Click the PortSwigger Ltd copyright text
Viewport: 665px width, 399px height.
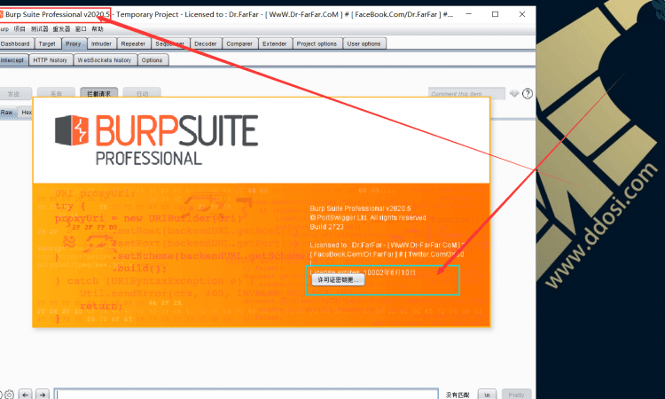(x=368, y=218)
